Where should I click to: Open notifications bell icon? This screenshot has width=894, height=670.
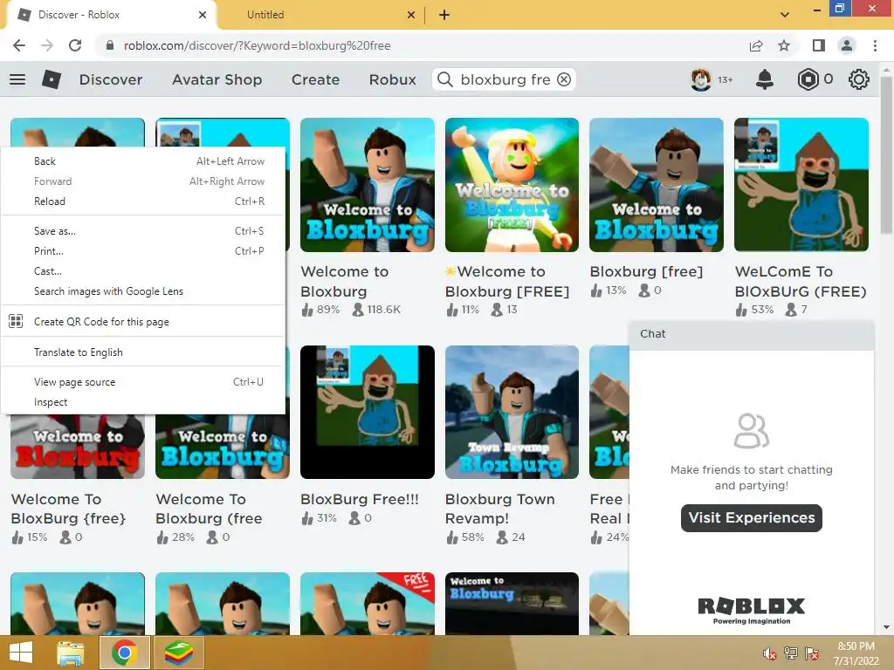click(765, 79)
